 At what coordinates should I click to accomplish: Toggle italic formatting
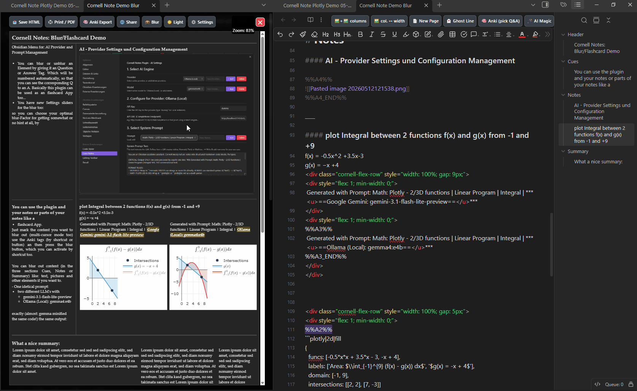click(x=372, y=34)
